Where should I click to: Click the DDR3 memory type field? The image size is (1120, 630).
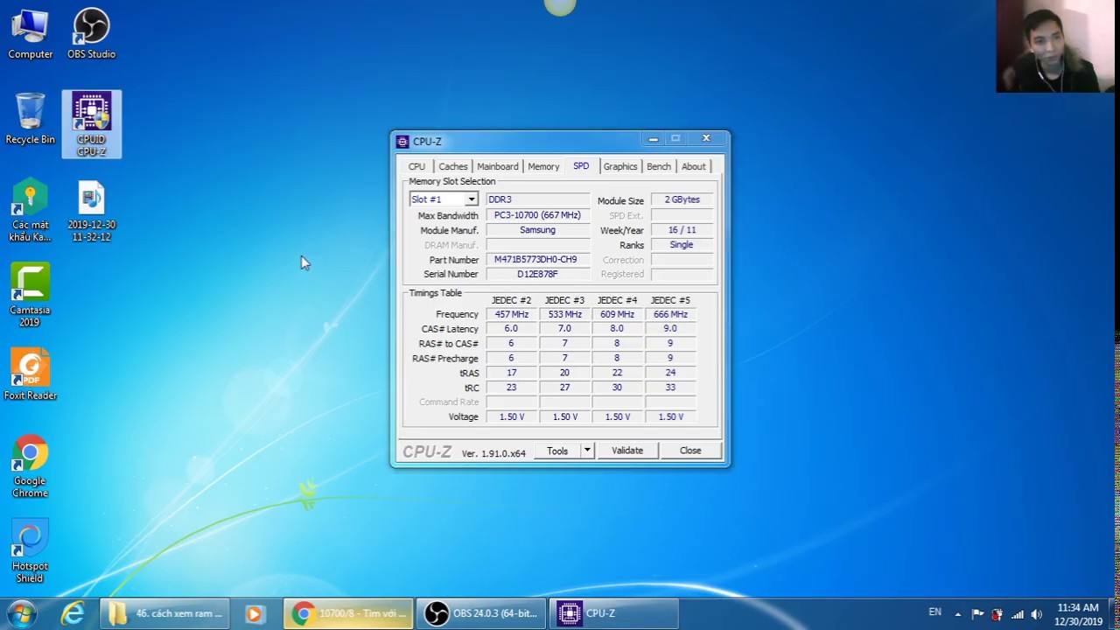(x=537, y=199)
